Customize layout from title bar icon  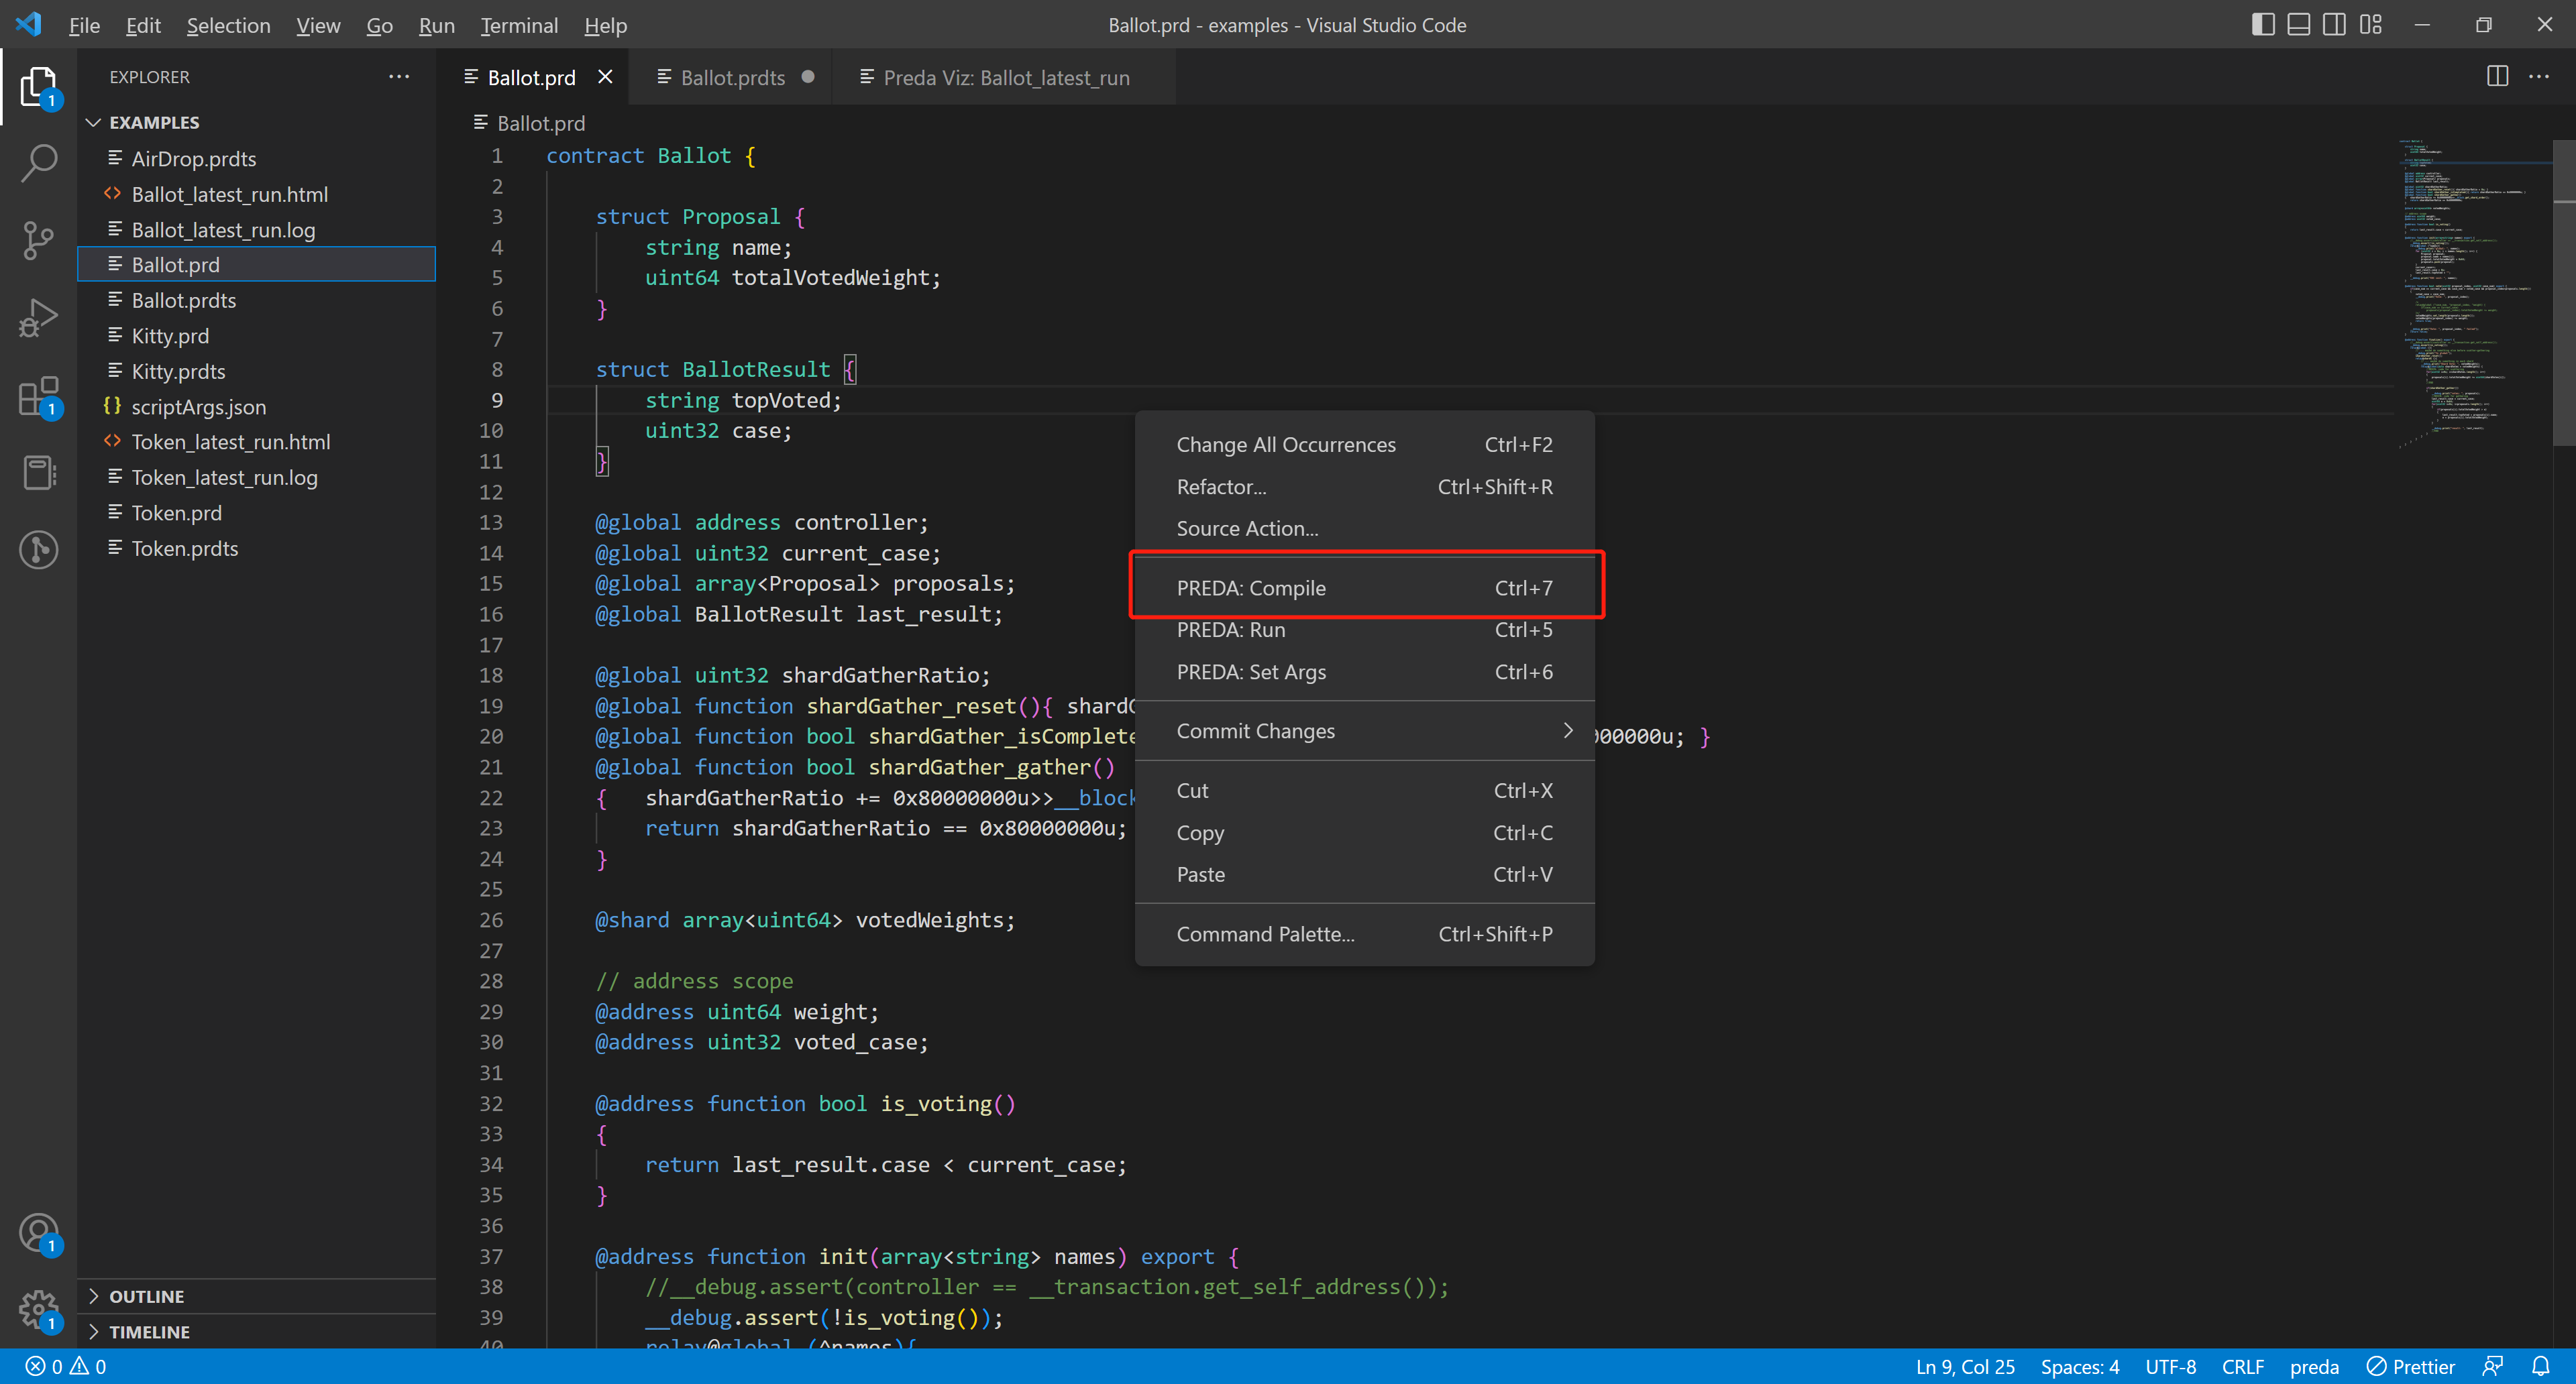tap(2371, 25)
